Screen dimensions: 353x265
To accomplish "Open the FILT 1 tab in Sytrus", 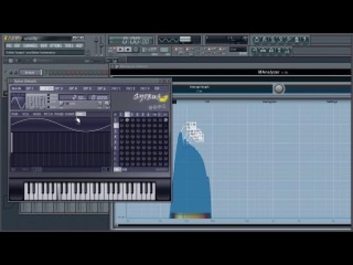I will coord(116,89).
